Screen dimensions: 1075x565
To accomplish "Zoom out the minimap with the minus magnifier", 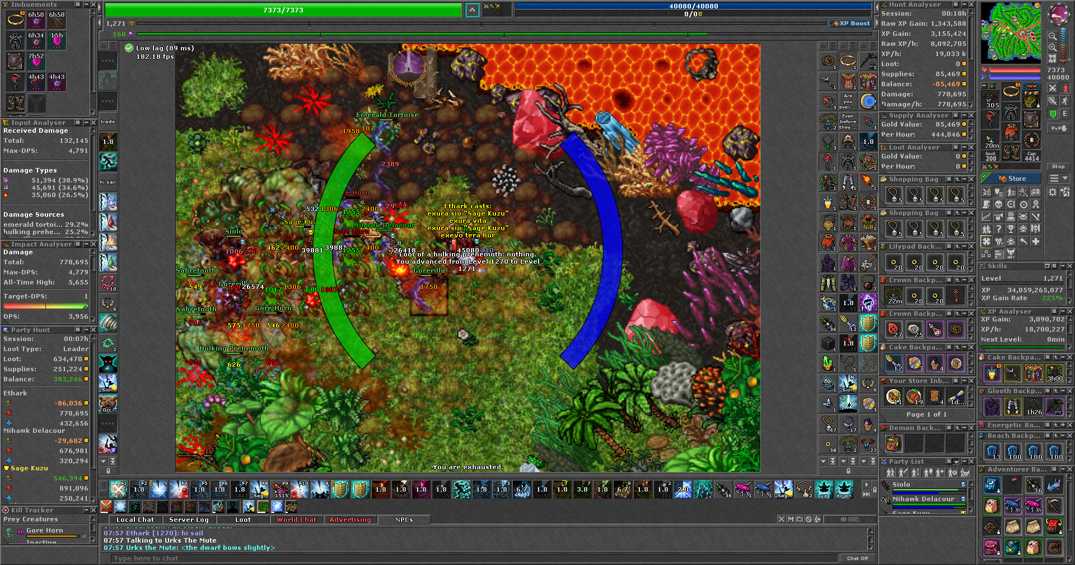I will pyautogui.click(x=1053, y=37).
